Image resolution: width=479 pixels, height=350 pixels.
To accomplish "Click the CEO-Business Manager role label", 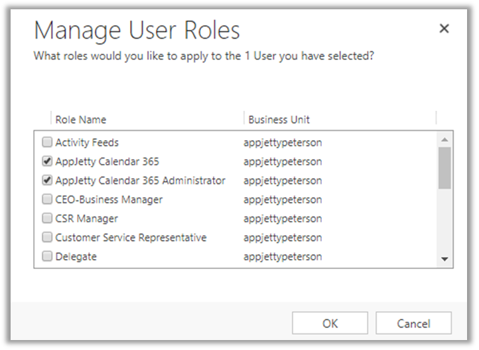I will 109,199.
